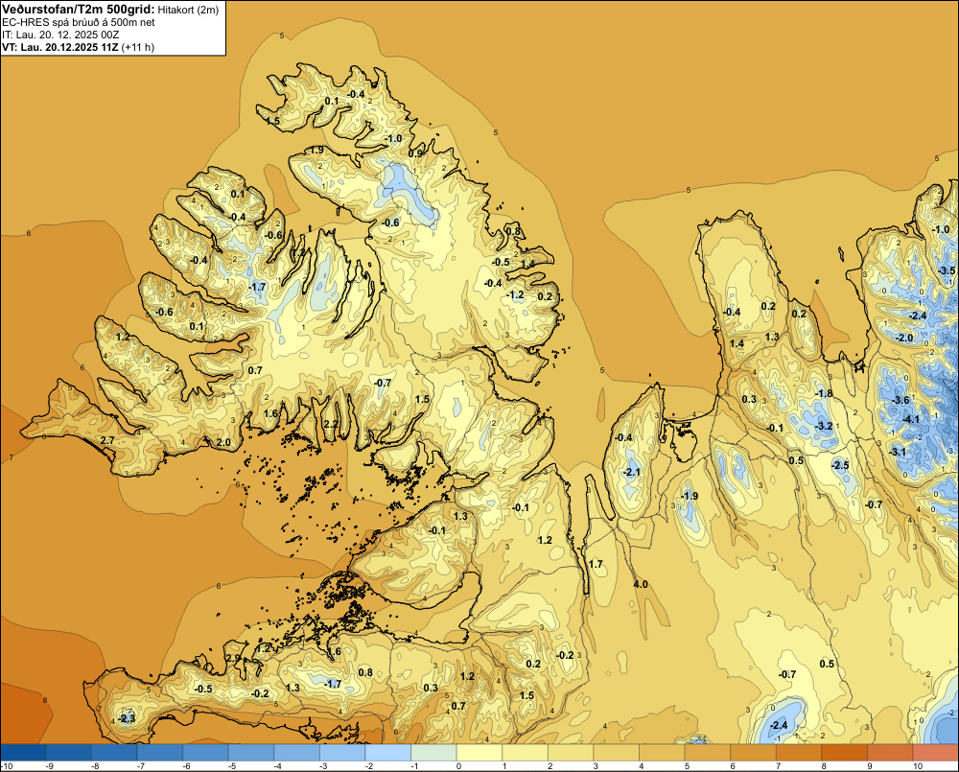Click the -3.5 temperature value on the map

947,270
